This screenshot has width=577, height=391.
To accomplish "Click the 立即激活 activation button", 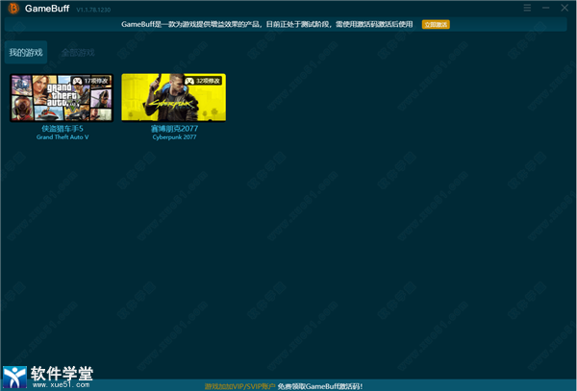I will (436, 24).
